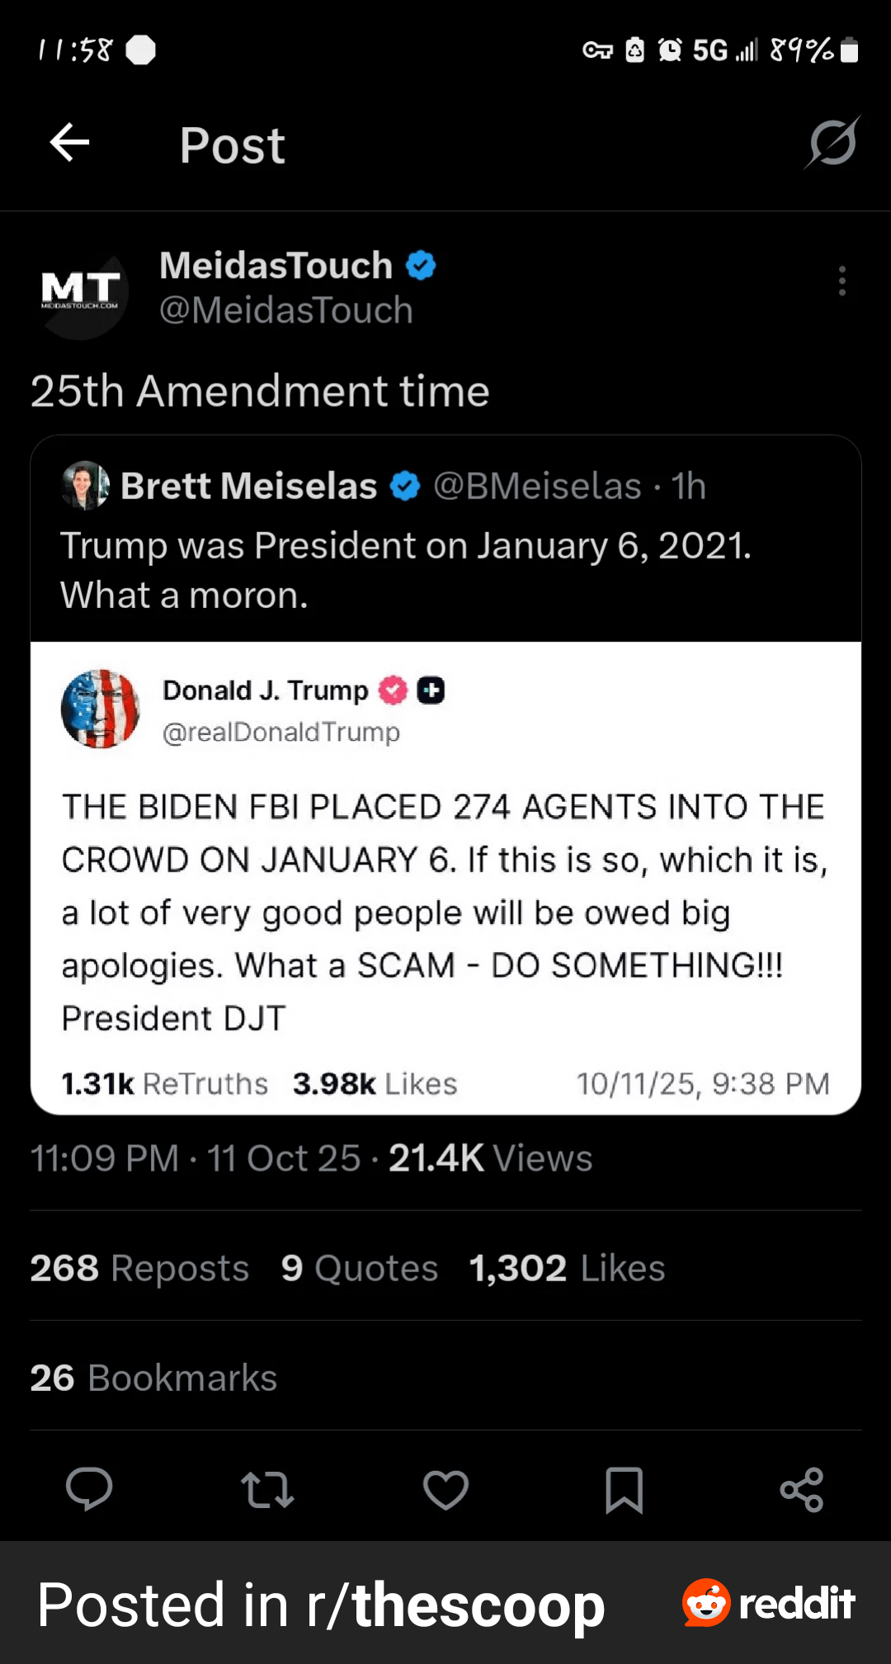View the 9 Quotes list

click(x=359, y=1268)
